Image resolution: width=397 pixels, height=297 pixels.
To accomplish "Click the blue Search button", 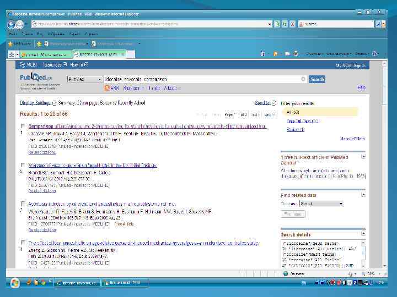I will point(317,79).
